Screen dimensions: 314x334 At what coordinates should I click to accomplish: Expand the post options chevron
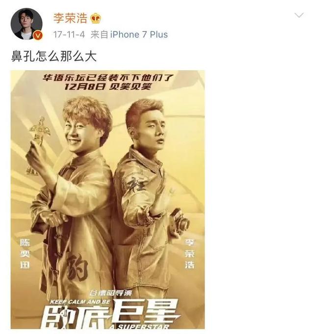point(299,15)
